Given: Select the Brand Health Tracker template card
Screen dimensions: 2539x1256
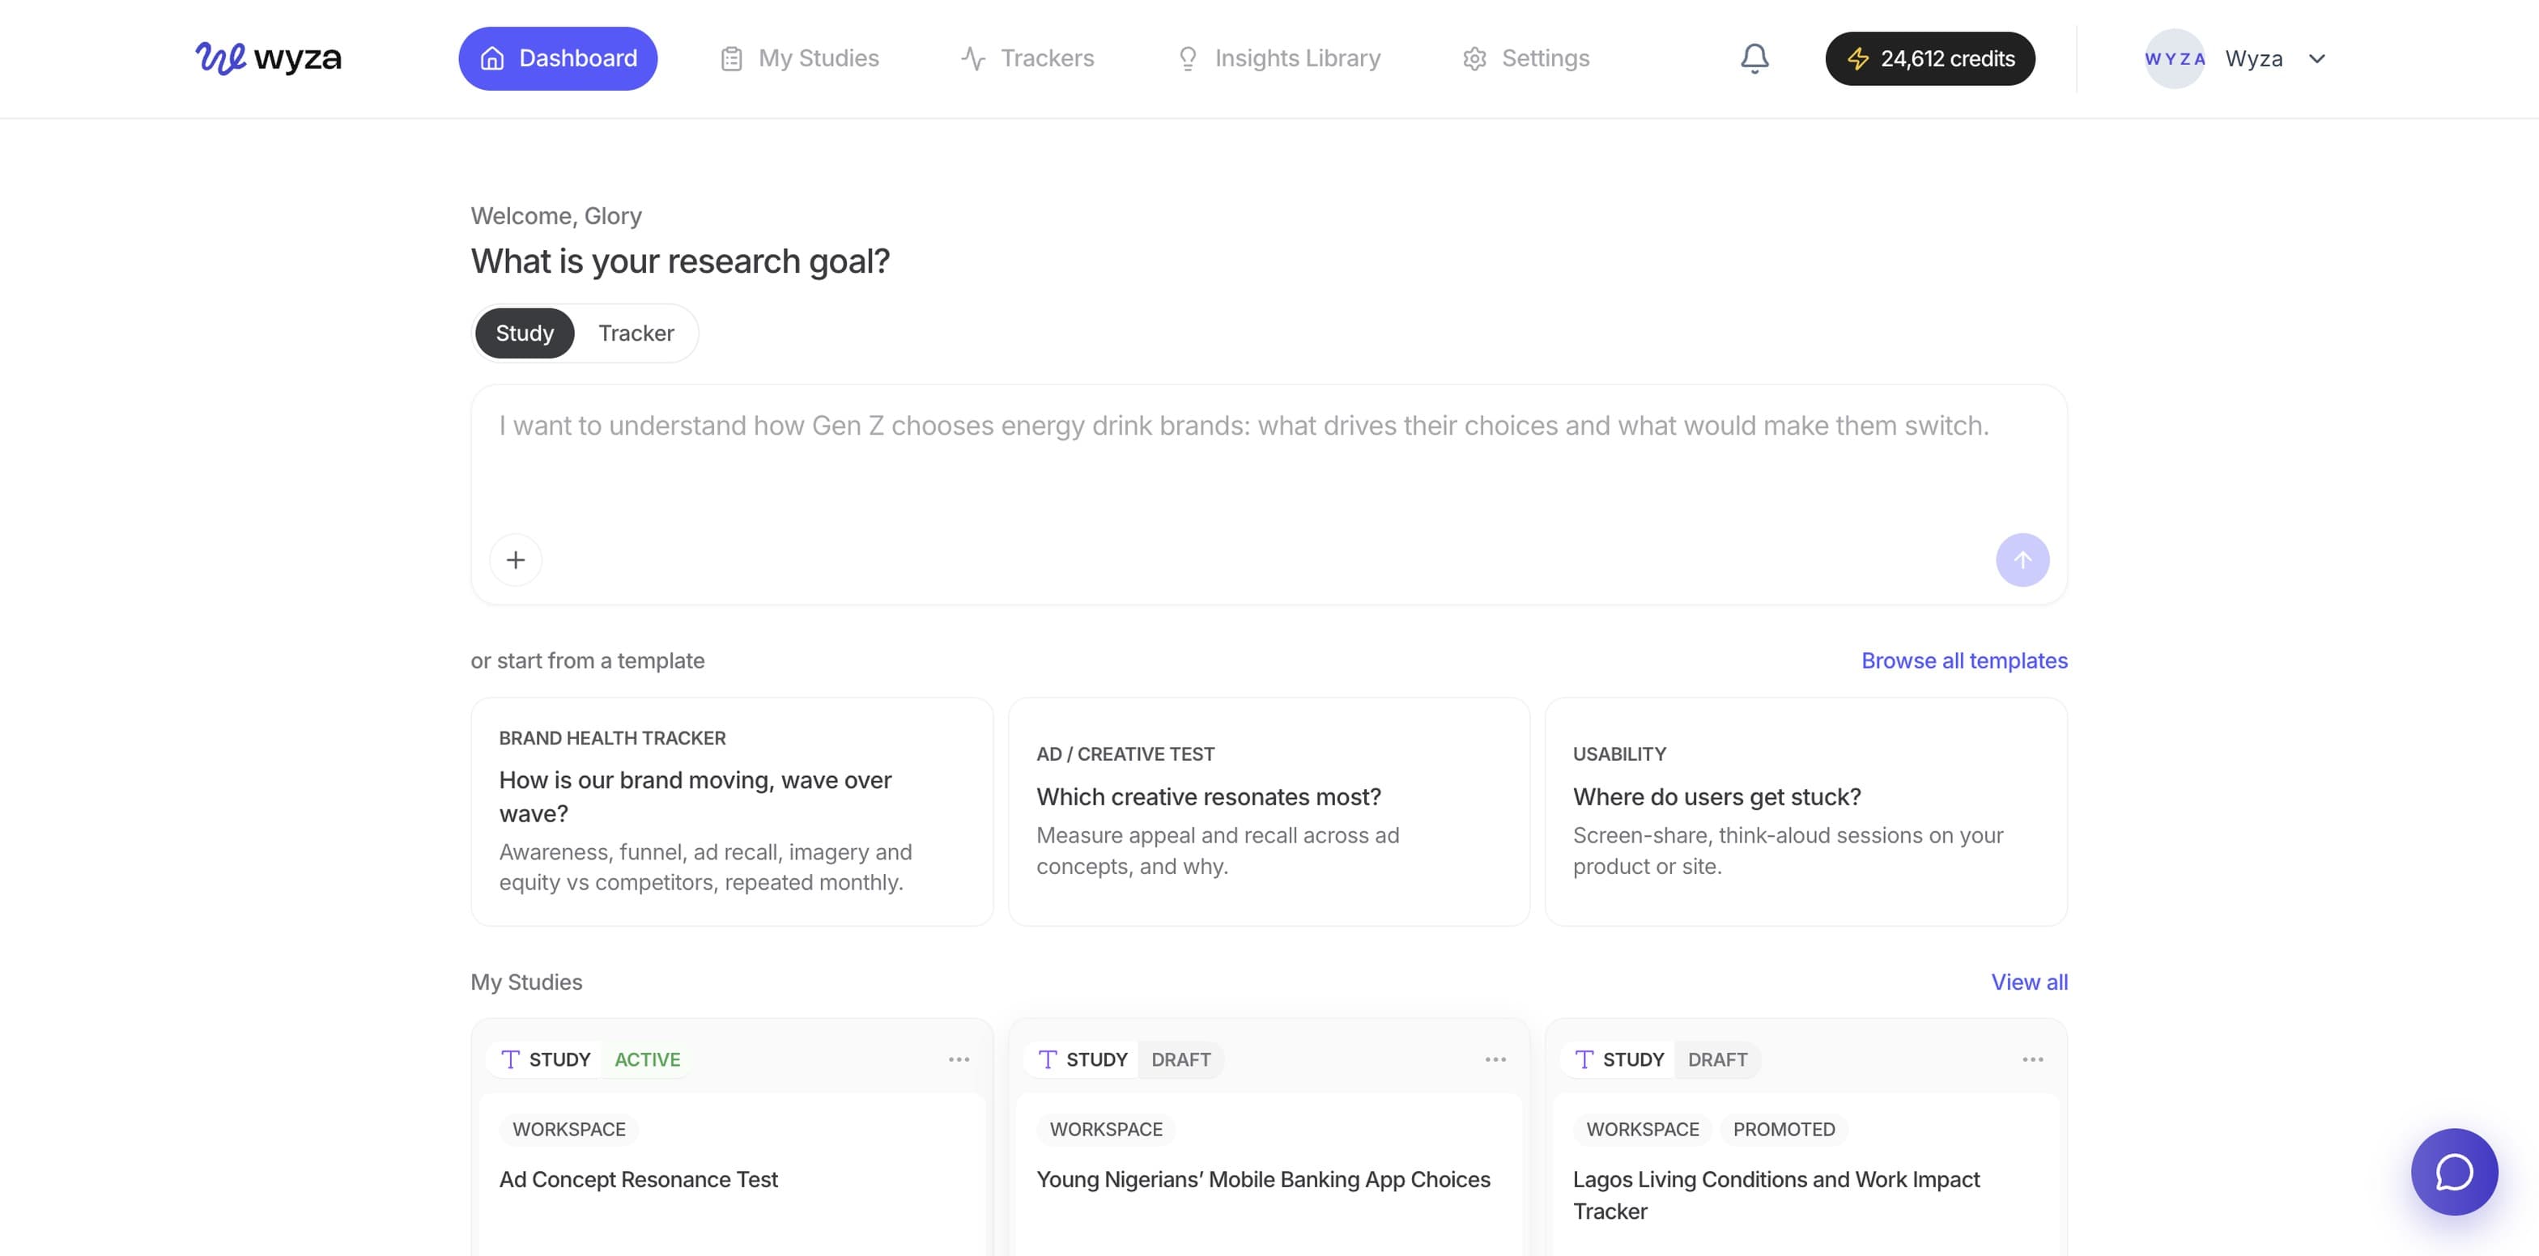Looking at the screenshot, I should click(731, 812).
